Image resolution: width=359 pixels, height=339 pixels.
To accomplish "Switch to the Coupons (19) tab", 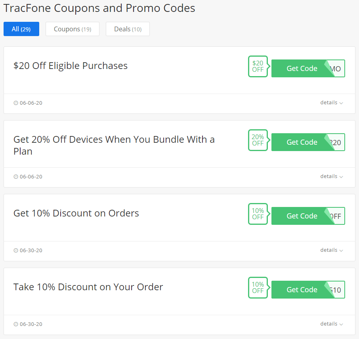I will point(73,29).
